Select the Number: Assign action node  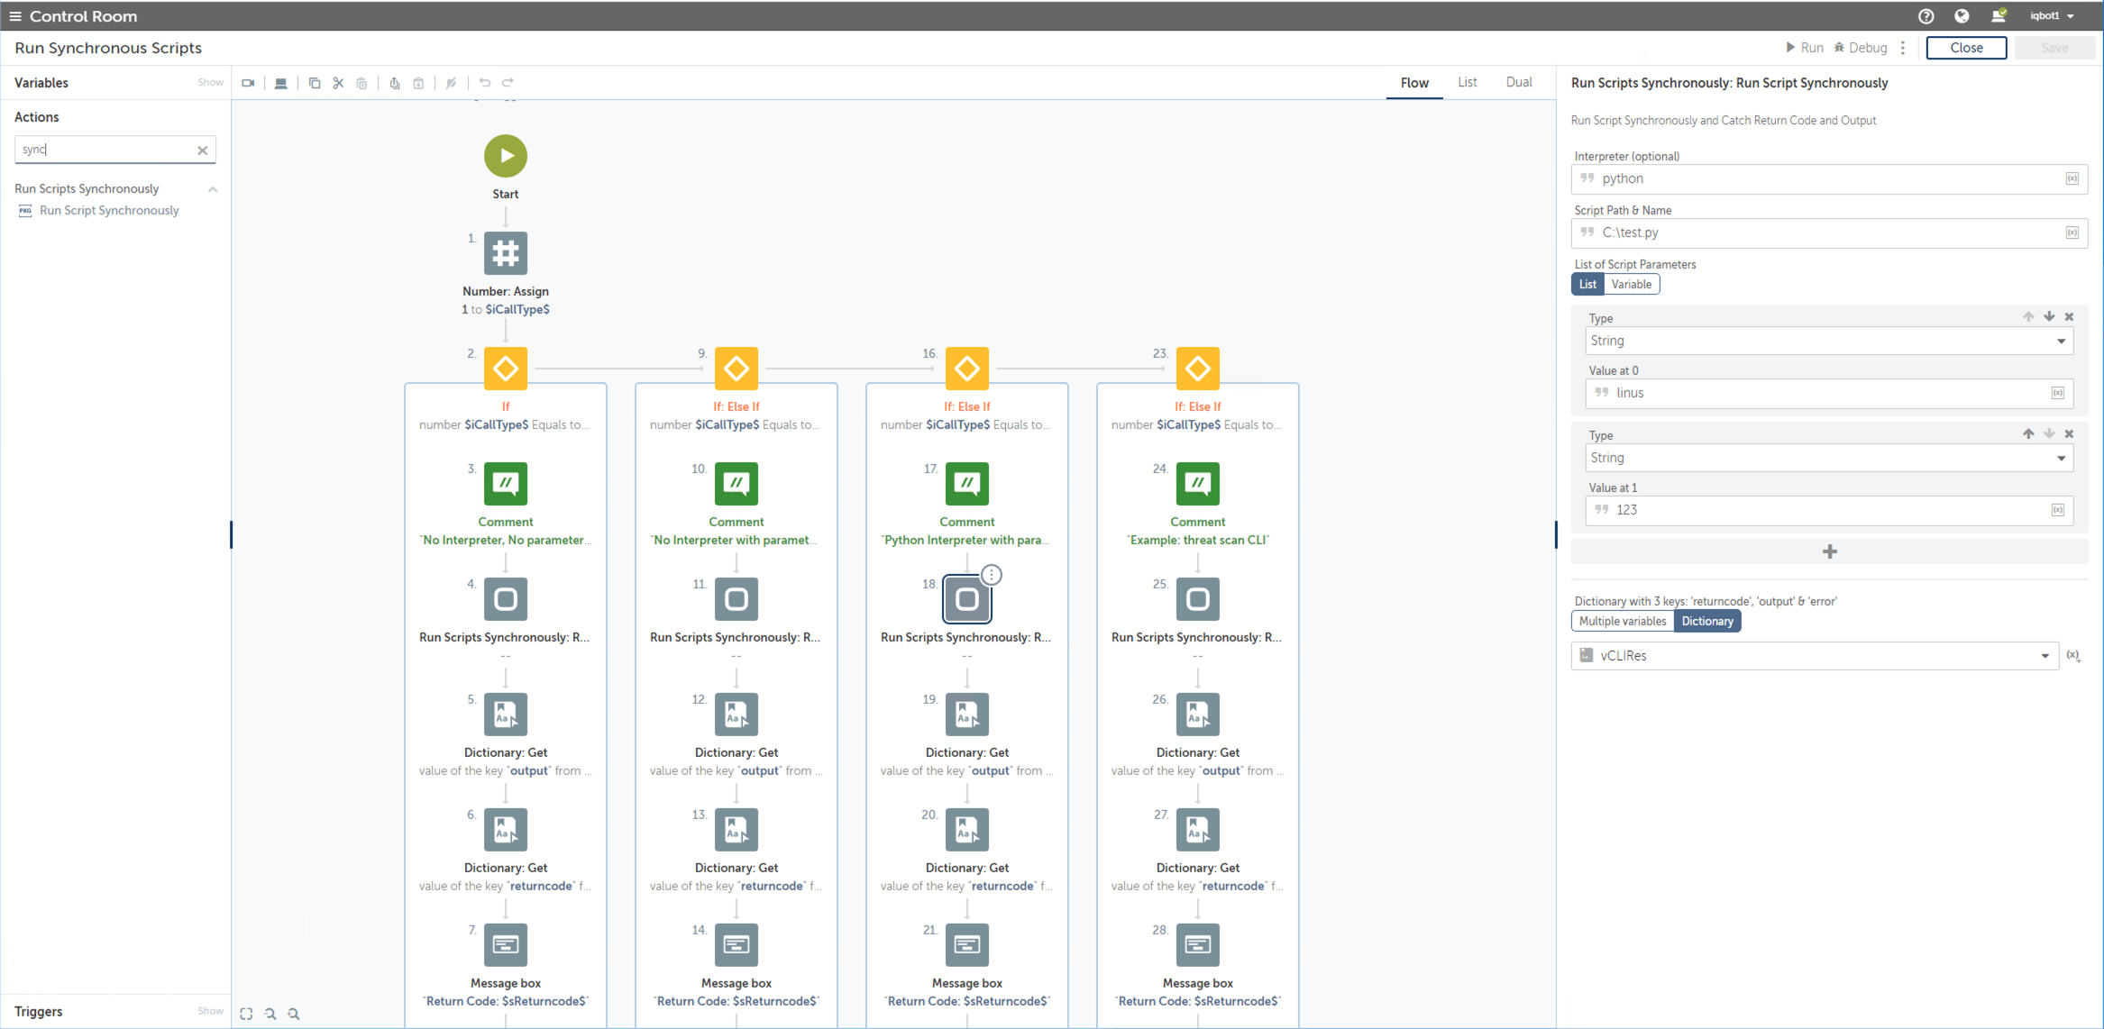pos(506,253)
